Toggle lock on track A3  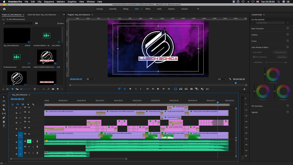tap(16, 154)
